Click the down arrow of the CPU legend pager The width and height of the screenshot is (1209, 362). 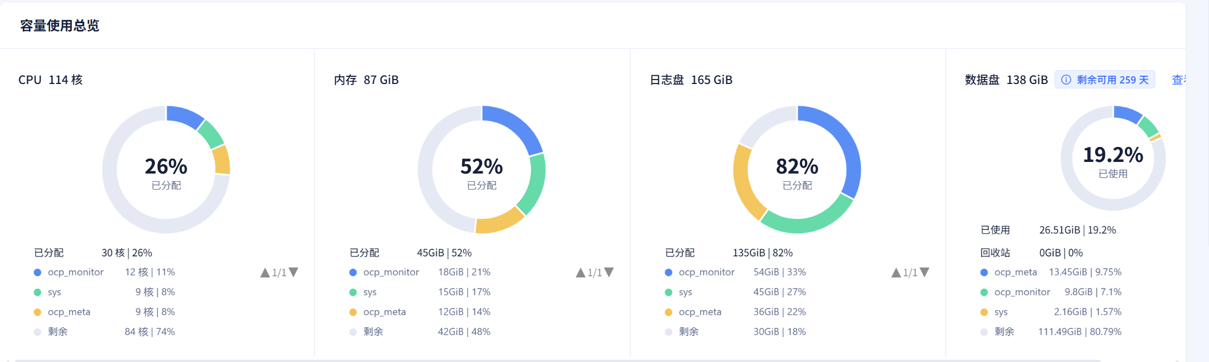[293, 272]
